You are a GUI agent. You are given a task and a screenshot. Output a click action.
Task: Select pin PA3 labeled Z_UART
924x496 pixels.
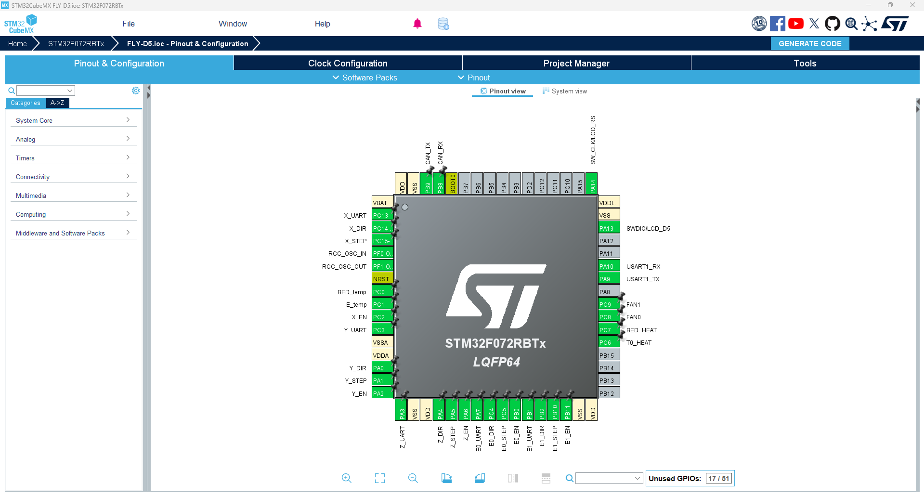tap(401, 410)
